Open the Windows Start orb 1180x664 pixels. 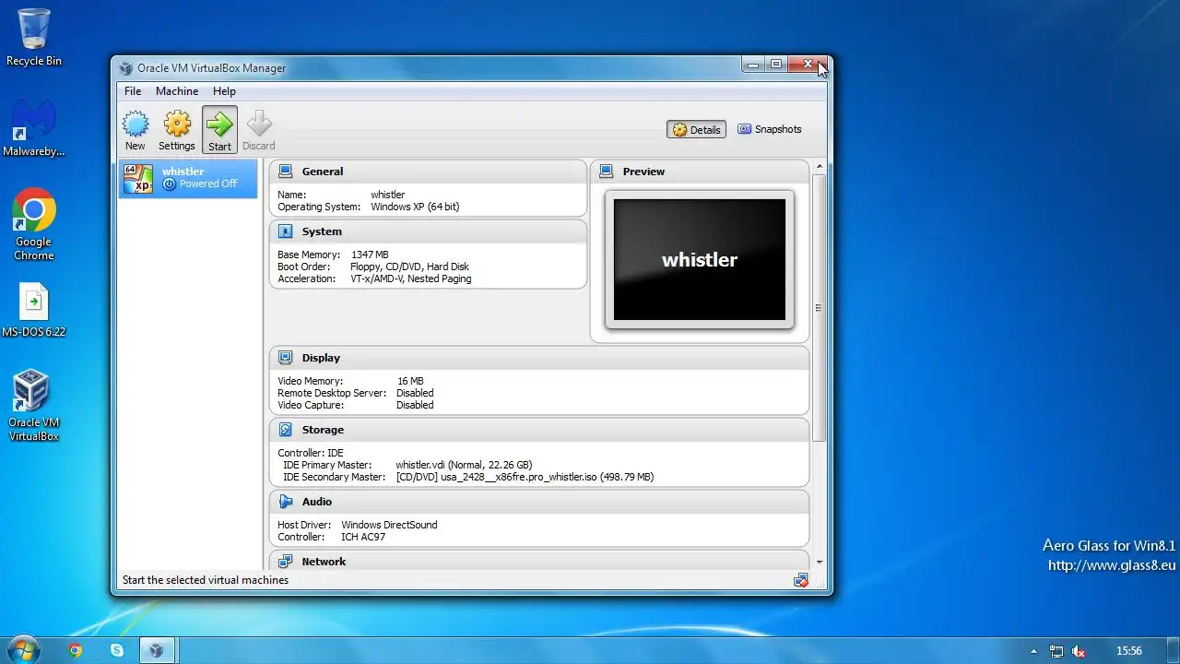(x=22, y=649)
